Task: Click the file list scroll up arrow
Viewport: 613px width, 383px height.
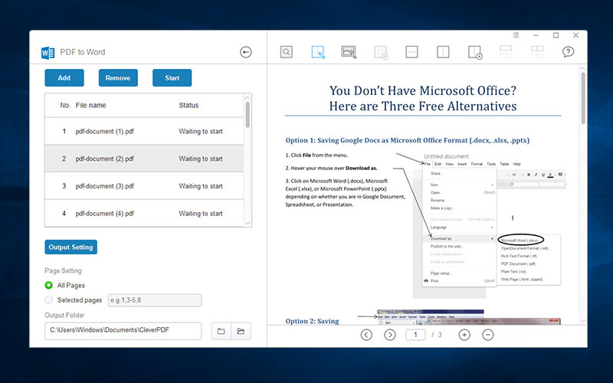Action: 247,97
